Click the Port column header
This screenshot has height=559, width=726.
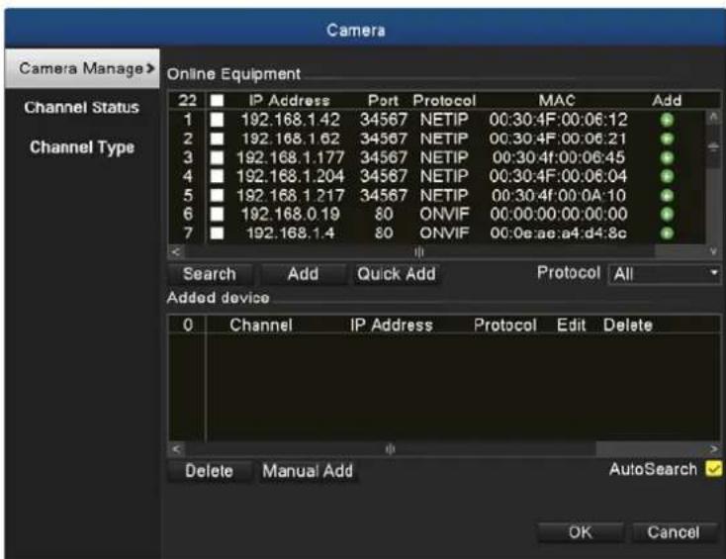(383, 101)
